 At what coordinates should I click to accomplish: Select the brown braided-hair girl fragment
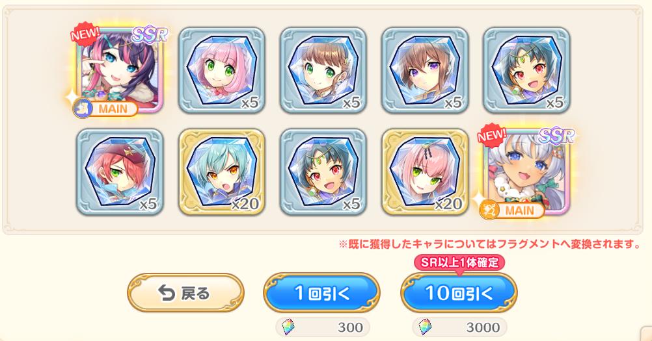[x=323, y=70]
